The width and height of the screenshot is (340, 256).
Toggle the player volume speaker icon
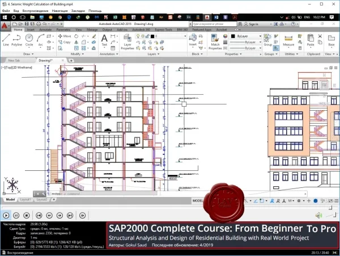click(x=318, y=215)
